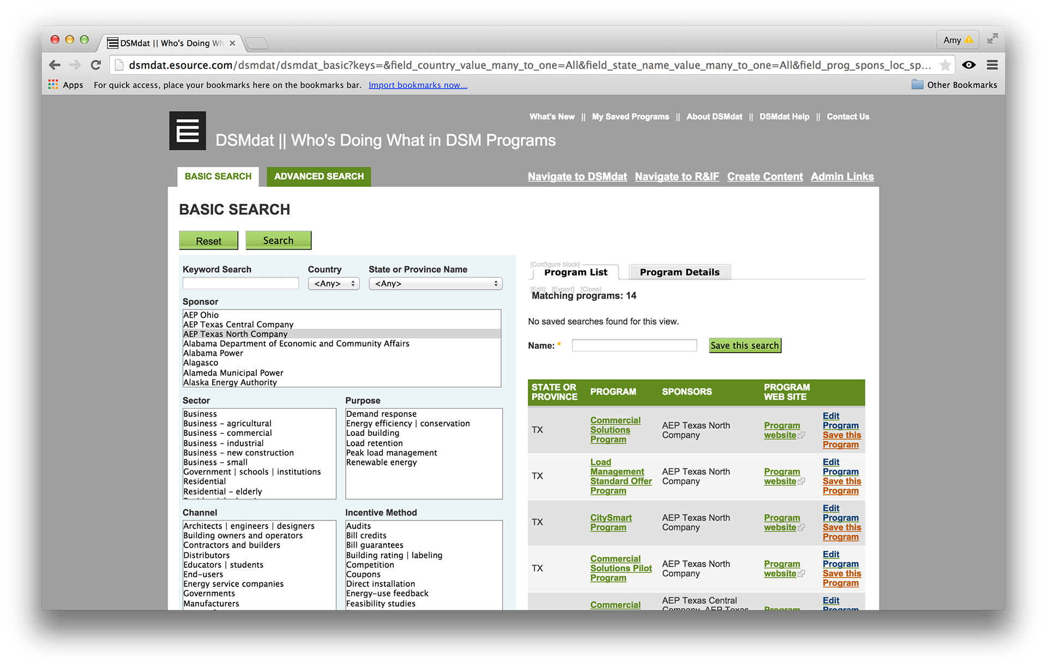This screenshot has height=668, width=1047.
Task: Switch to the Advanced Search tab
Action: (x=319, y=177)
